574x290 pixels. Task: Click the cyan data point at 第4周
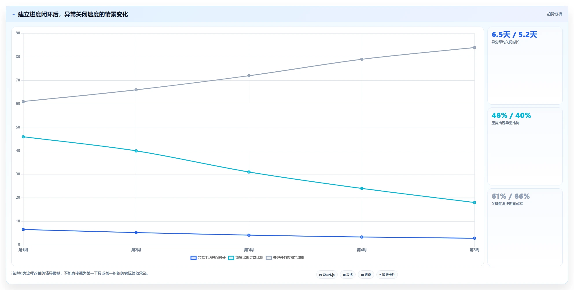coord(362,188)
